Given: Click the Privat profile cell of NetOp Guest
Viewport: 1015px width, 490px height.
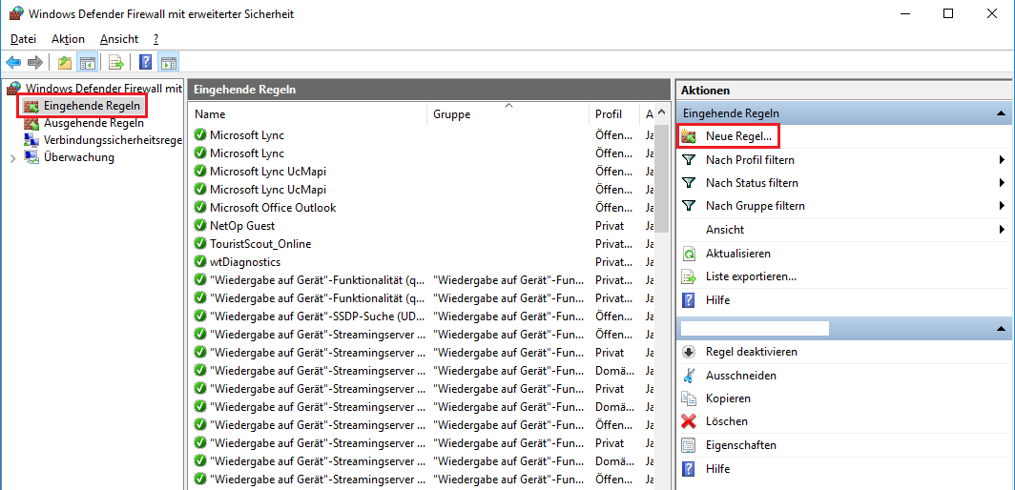Looking at the screenshot, I should click(x=610, y=226).
